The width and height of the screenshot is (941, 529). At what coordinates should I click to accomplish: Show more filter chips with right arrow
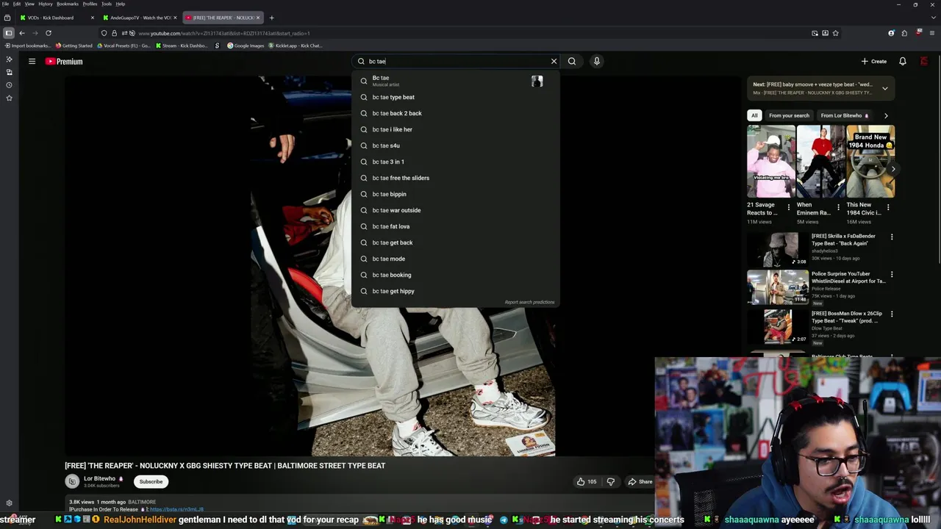pyautogui.click(x=886, y=115)
